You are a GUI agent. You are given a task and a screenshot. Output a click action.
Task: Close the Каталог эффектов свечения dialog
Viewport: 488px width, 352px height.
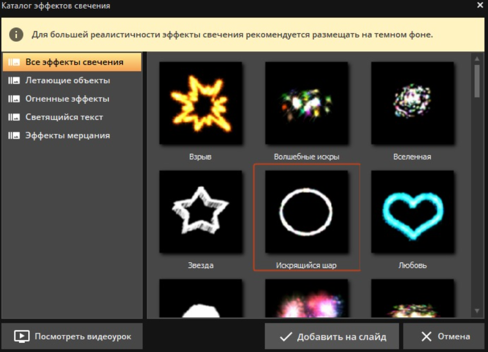point(480,5)
